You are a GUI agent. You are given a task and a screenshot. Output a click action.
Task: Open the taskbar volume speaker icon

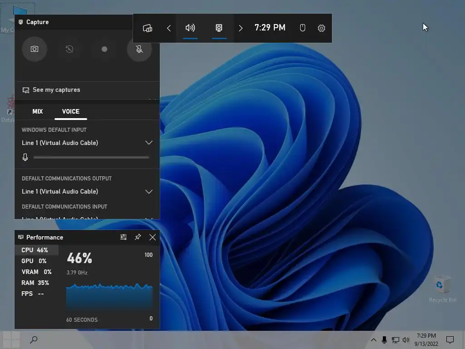point(406,340)
